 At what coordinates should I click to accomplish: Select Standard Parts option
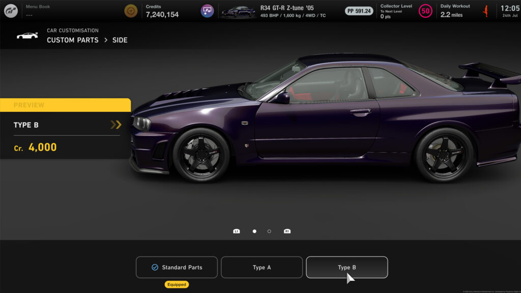click(177, 267)
